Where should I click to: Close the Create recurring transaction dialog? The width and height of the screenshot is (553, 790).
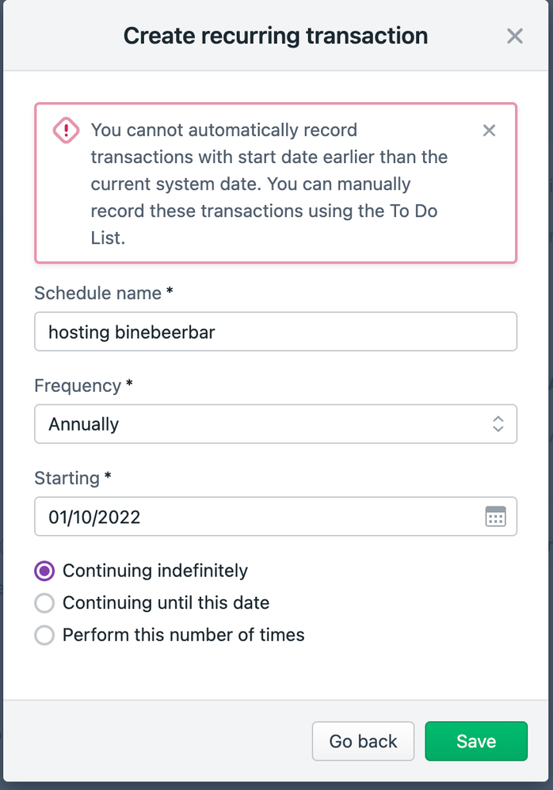(515, 36)
